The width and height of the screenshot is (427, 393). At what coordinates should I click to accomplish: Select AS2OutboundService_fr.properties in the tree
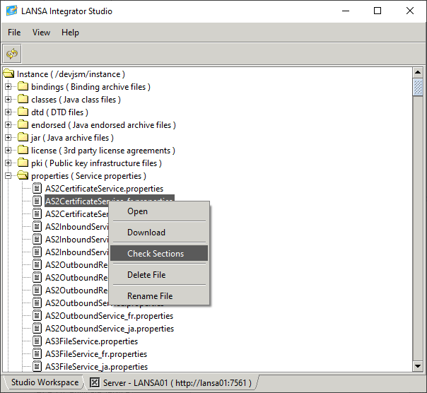(109, 316)
